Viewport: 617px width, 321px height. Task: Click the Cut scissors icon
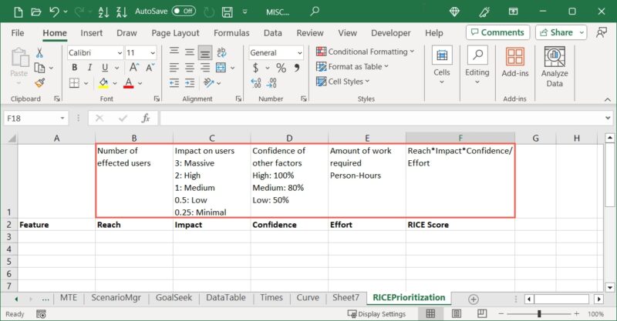(39, 52)
